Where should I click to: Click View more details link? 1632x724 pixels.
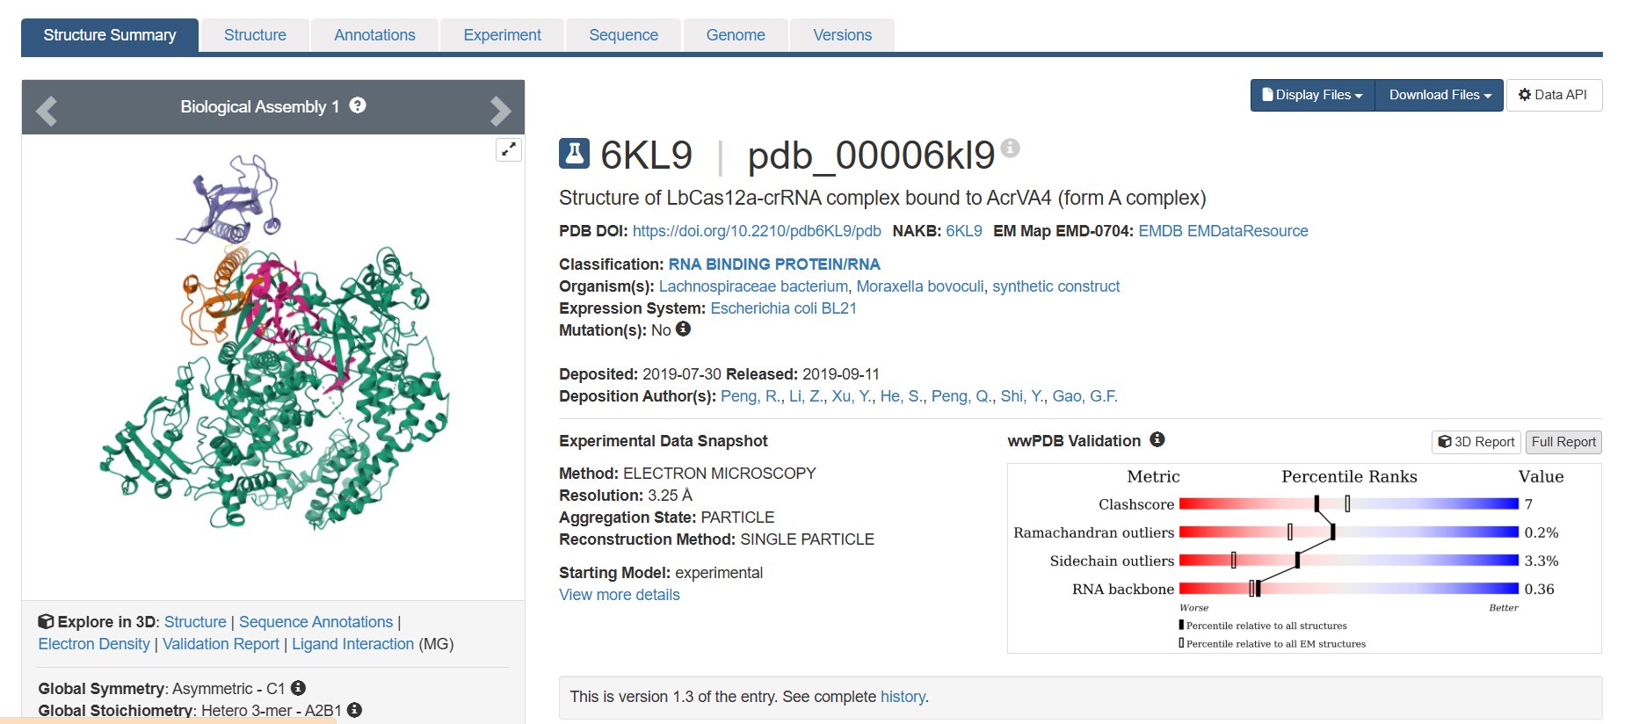coord(620,595)
